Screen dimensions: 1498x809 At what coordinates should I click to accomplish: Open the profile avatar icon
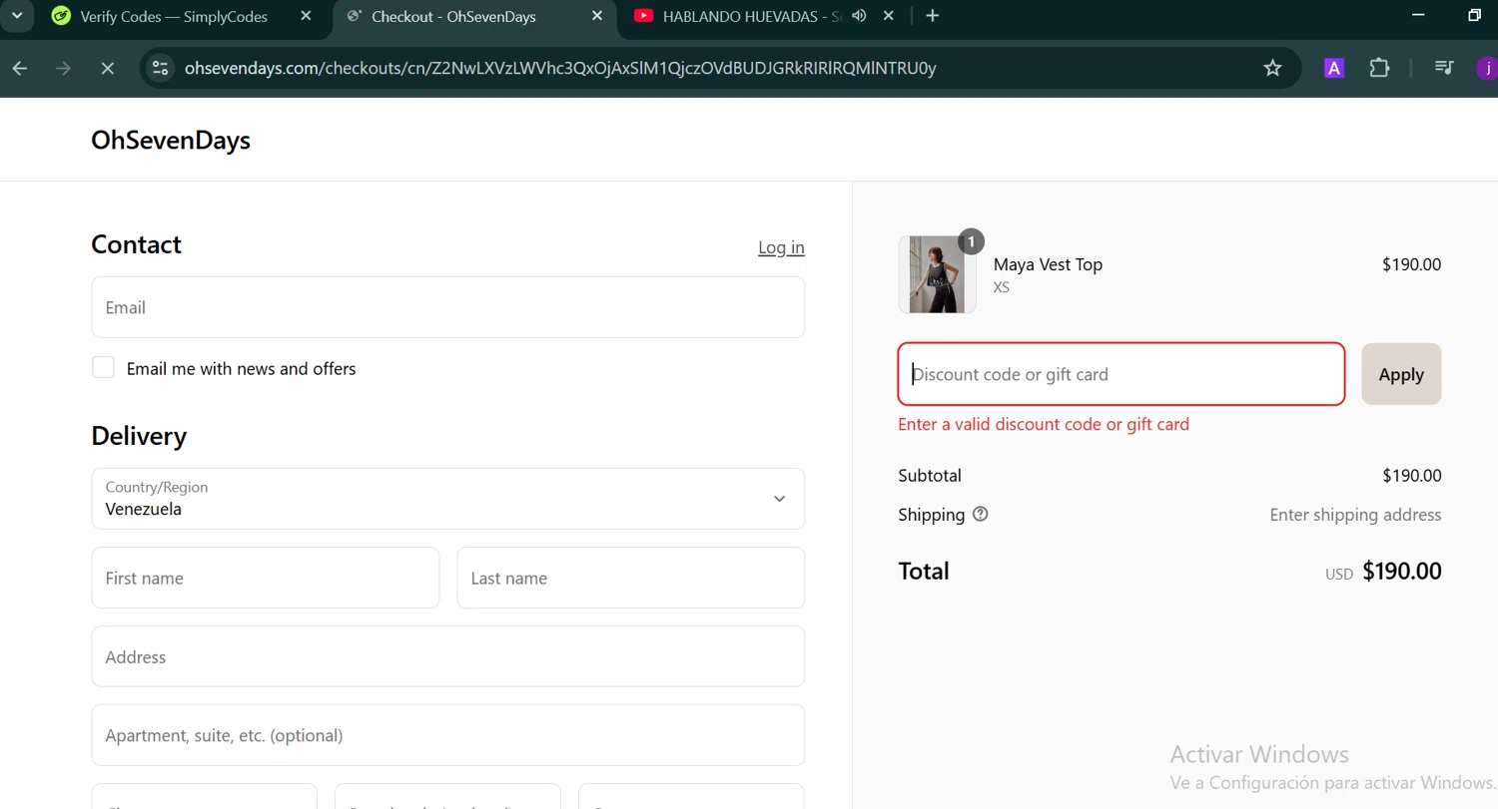(1487, 68)
